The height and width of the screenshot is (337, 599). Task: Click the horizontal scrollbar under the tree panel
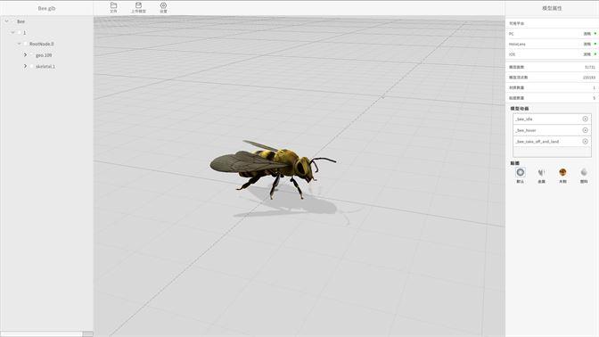pyautogui.click(x=46, y=334)
